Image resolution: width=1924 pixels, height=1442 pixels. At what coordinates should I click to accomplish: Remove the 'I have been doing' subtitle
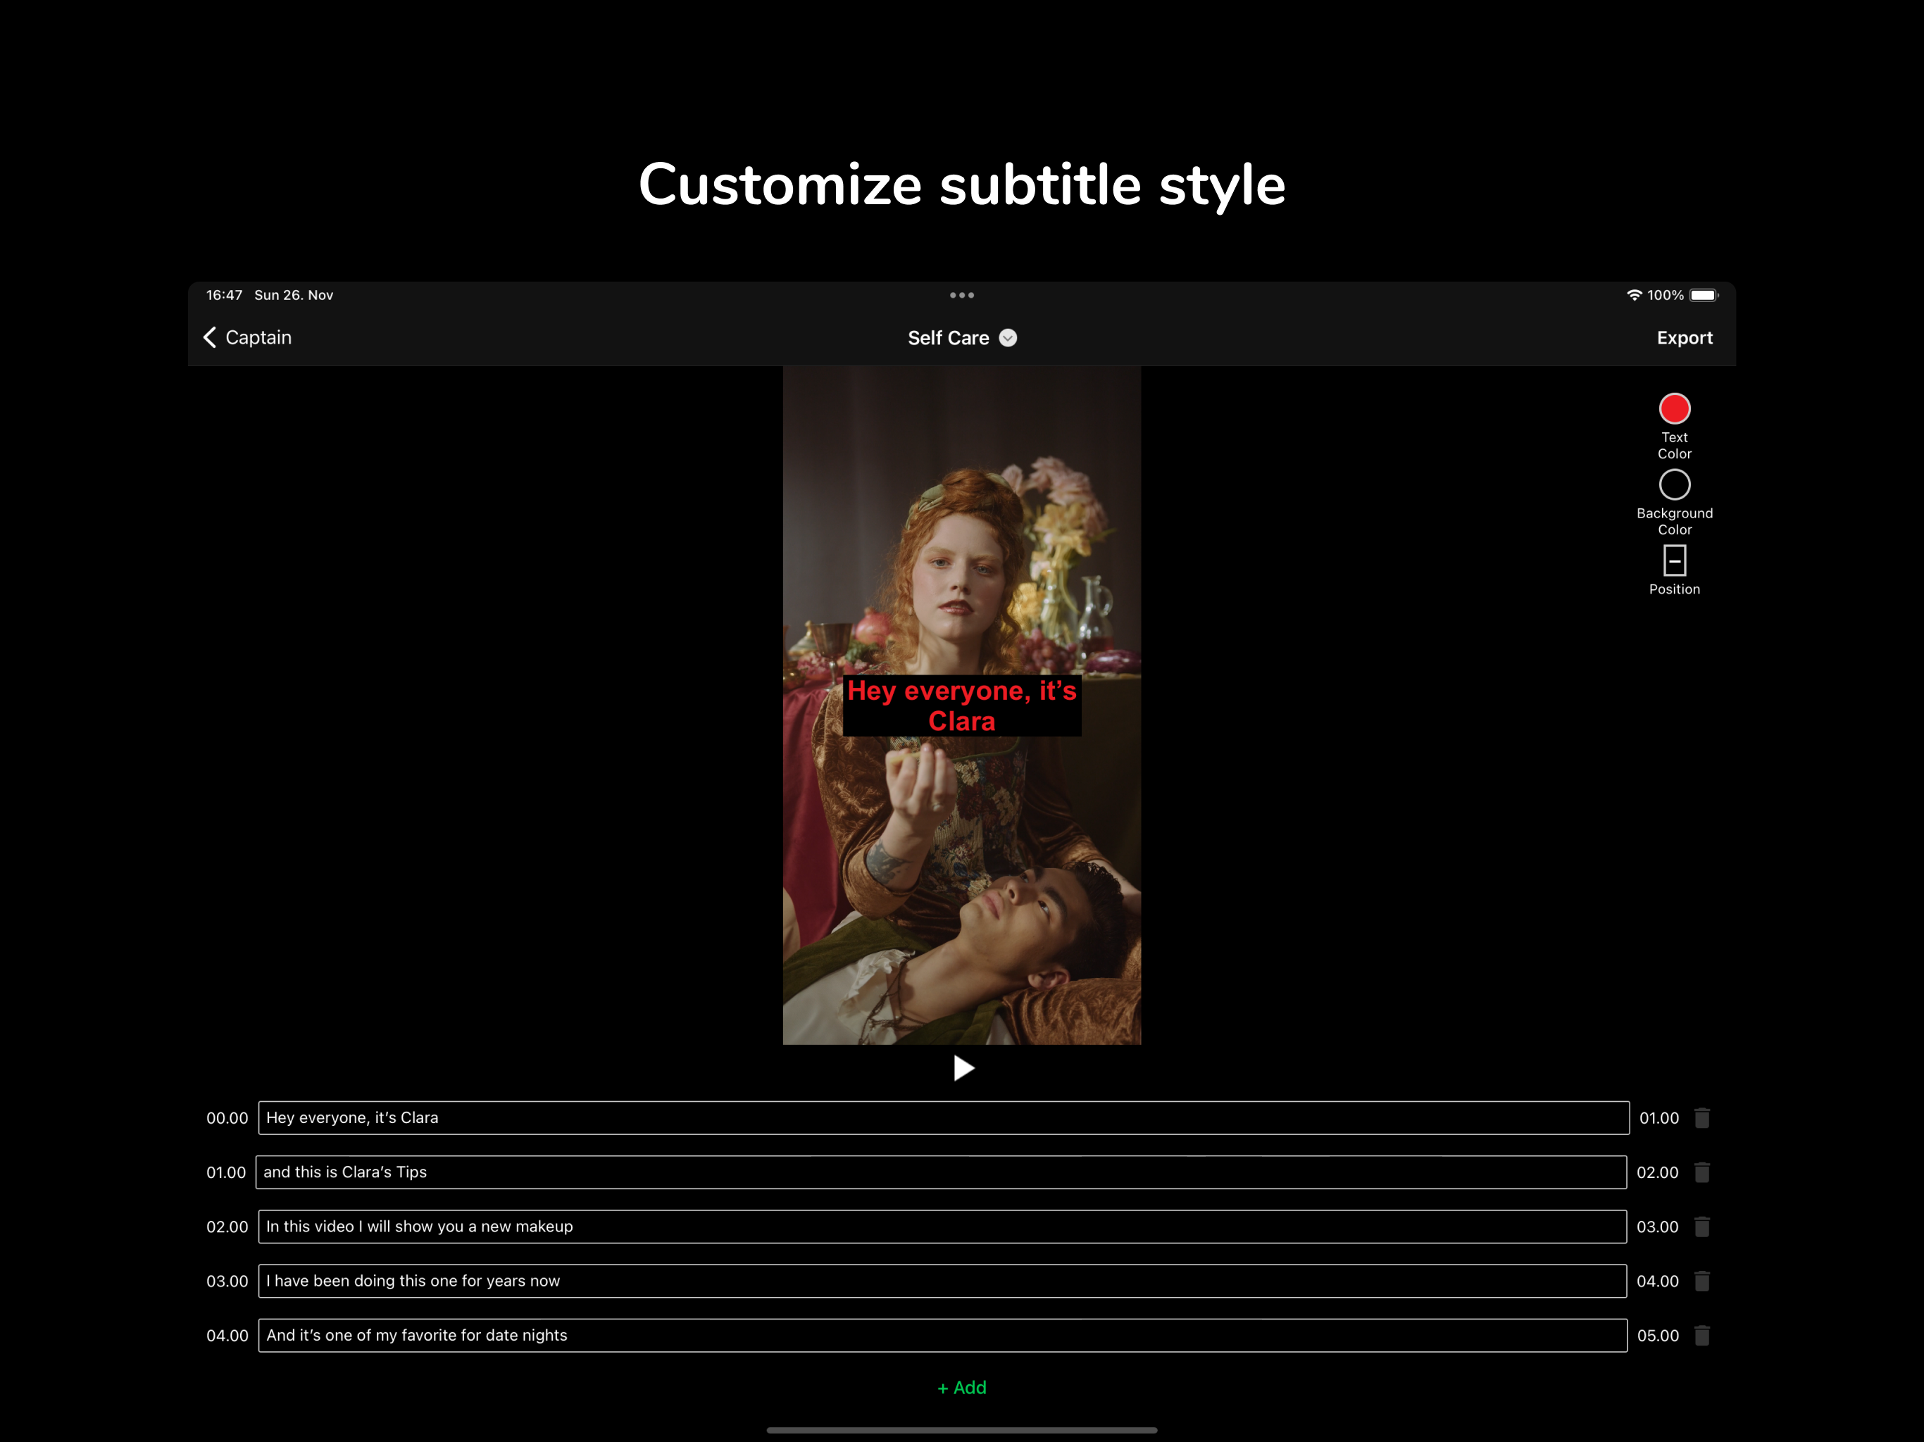click(x=1701, y=1281)
